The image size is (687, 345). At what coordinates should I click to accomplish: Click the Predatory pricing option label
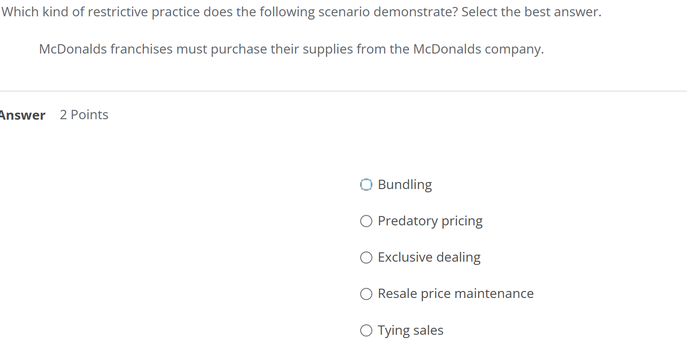tap(429, 221)
